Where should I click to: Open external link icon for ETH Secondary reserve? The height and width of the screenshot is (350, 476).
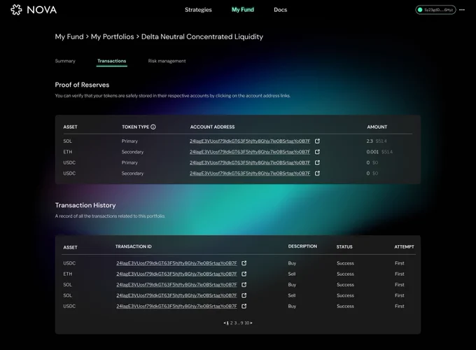pos(317,152)
